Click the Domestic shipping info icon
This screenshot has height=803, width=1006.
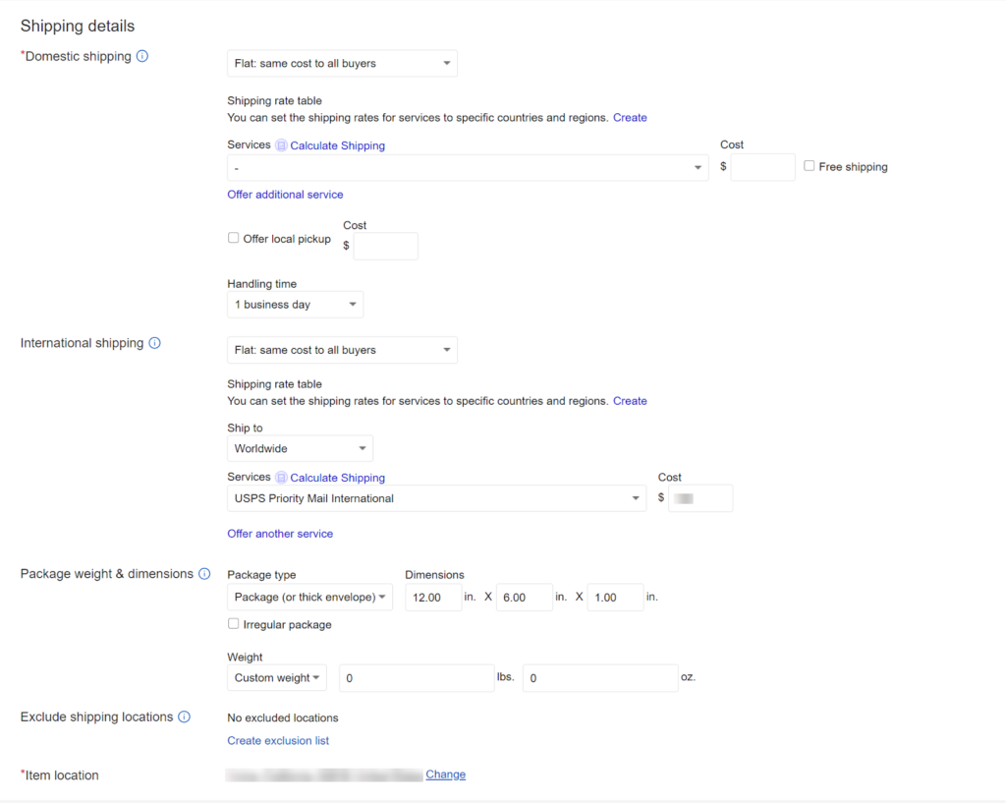click(141, 56)
